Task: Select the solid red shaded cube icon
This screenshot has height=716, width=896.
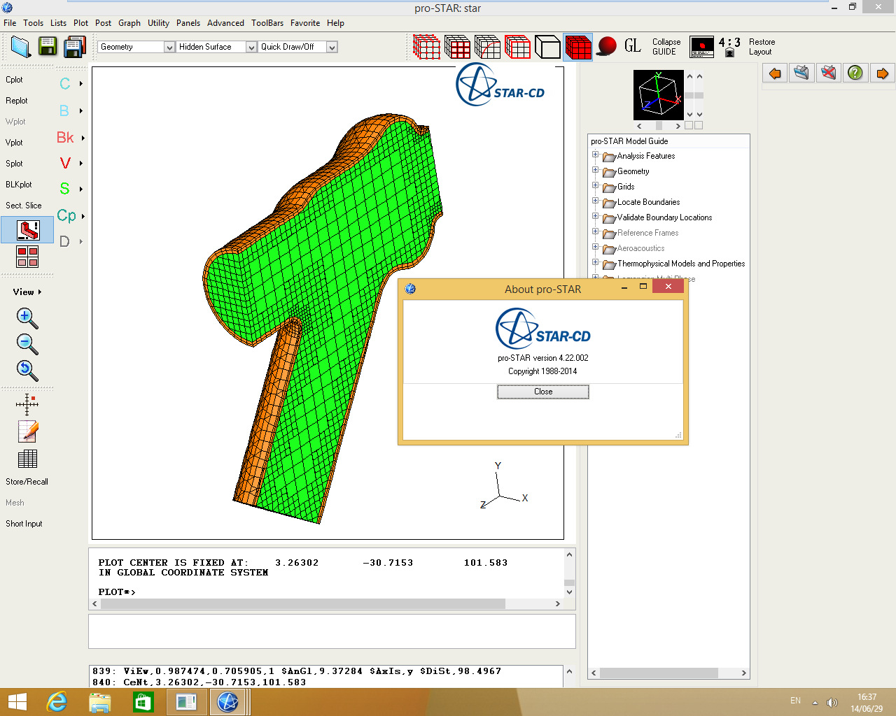Action: (578, 47)
